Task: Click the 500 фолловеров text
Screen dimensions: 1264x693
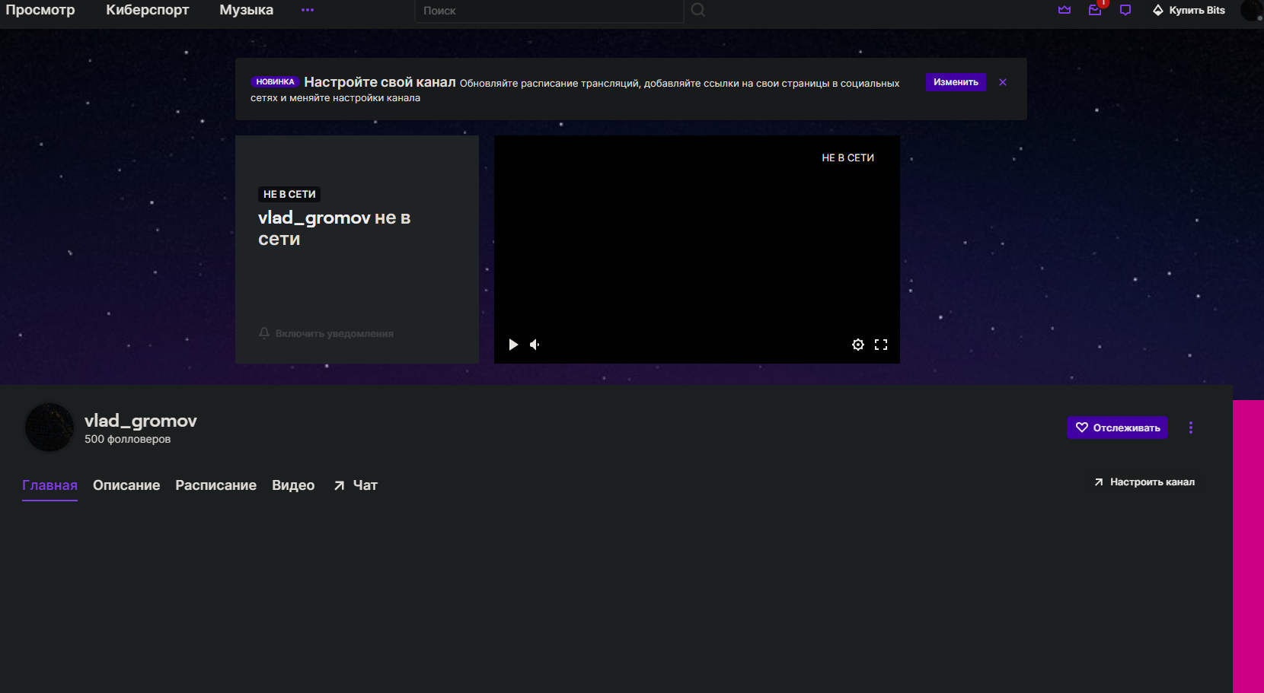Action: click(x=127, y=439)
